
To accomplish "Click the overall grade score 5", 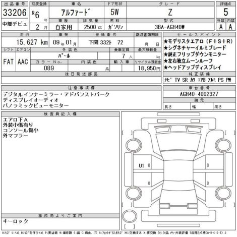I will (x=226, y=12).
